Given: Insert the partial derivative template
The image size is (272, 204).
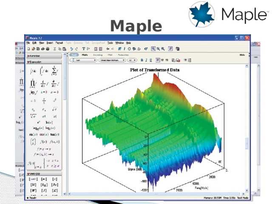Looking at the screenshot, I should click(55, 84).
